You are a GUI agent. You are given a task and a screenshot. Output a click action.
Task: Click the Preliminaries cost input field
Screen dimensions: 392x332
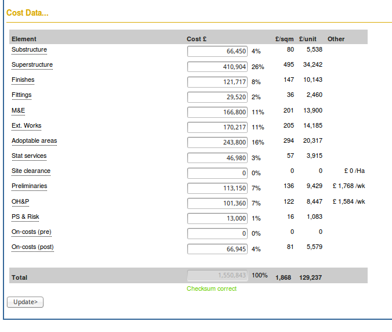(x=217, y=188)
